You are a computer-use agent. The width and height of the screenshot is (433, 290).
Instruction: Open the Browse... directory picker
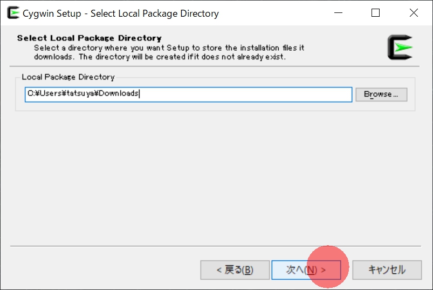click(x=381, y=95)
